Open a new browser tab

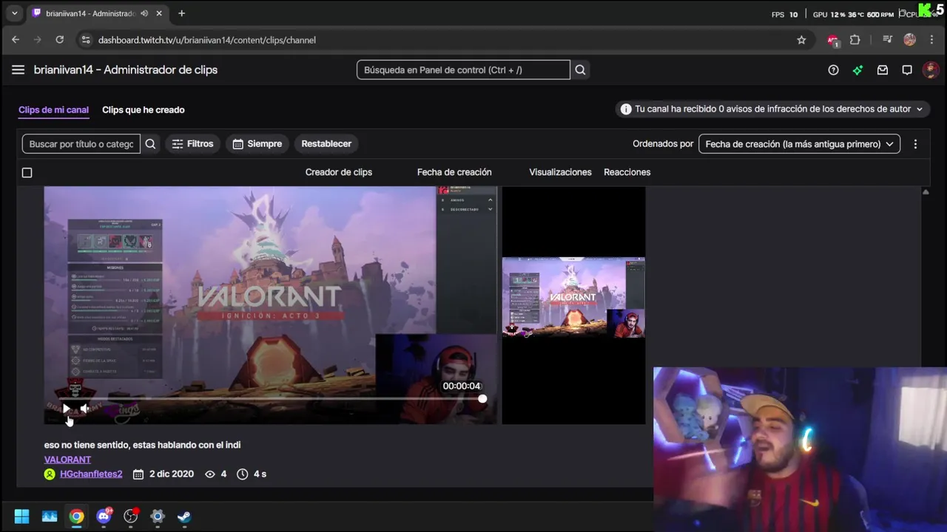pyautogui.click(x=181, y=13)
